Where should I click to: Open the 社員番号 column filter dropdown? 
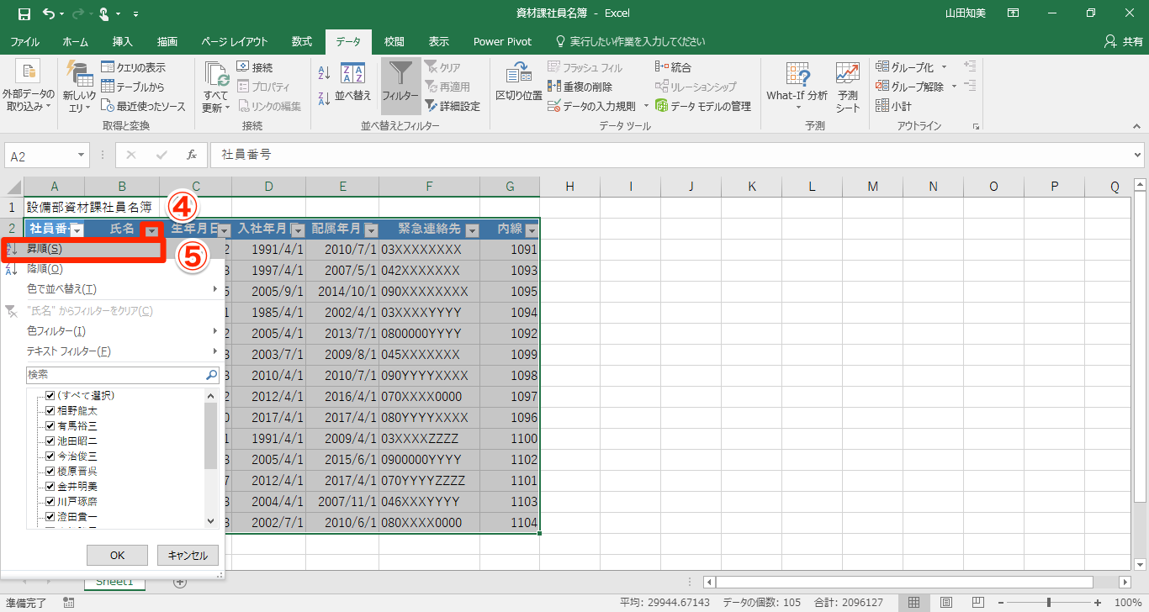point(77,230)
